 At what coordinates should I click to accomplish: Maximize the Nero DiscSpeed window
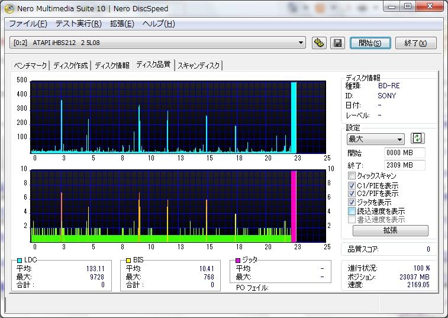[x=408, y=7]
